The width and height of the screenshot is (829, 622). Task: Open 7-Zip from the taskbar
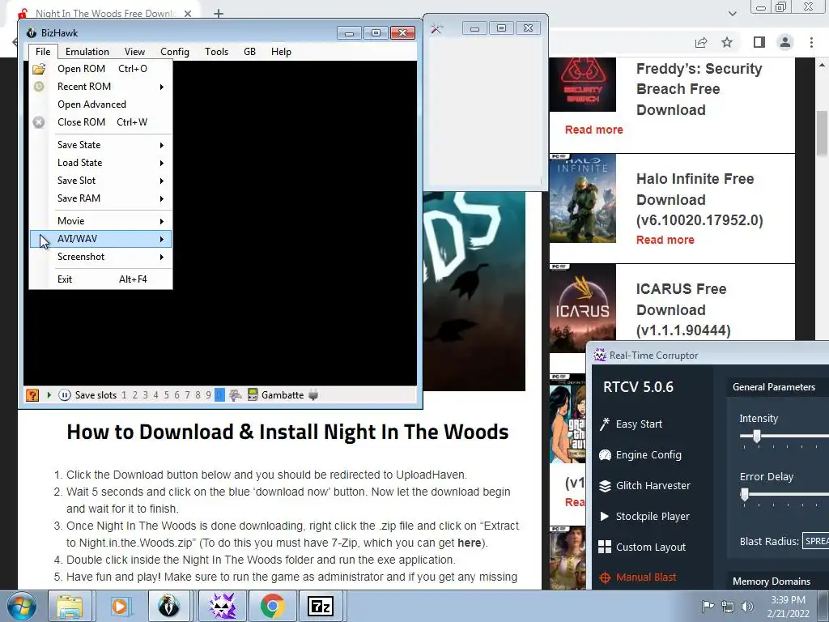pos(321,606)
